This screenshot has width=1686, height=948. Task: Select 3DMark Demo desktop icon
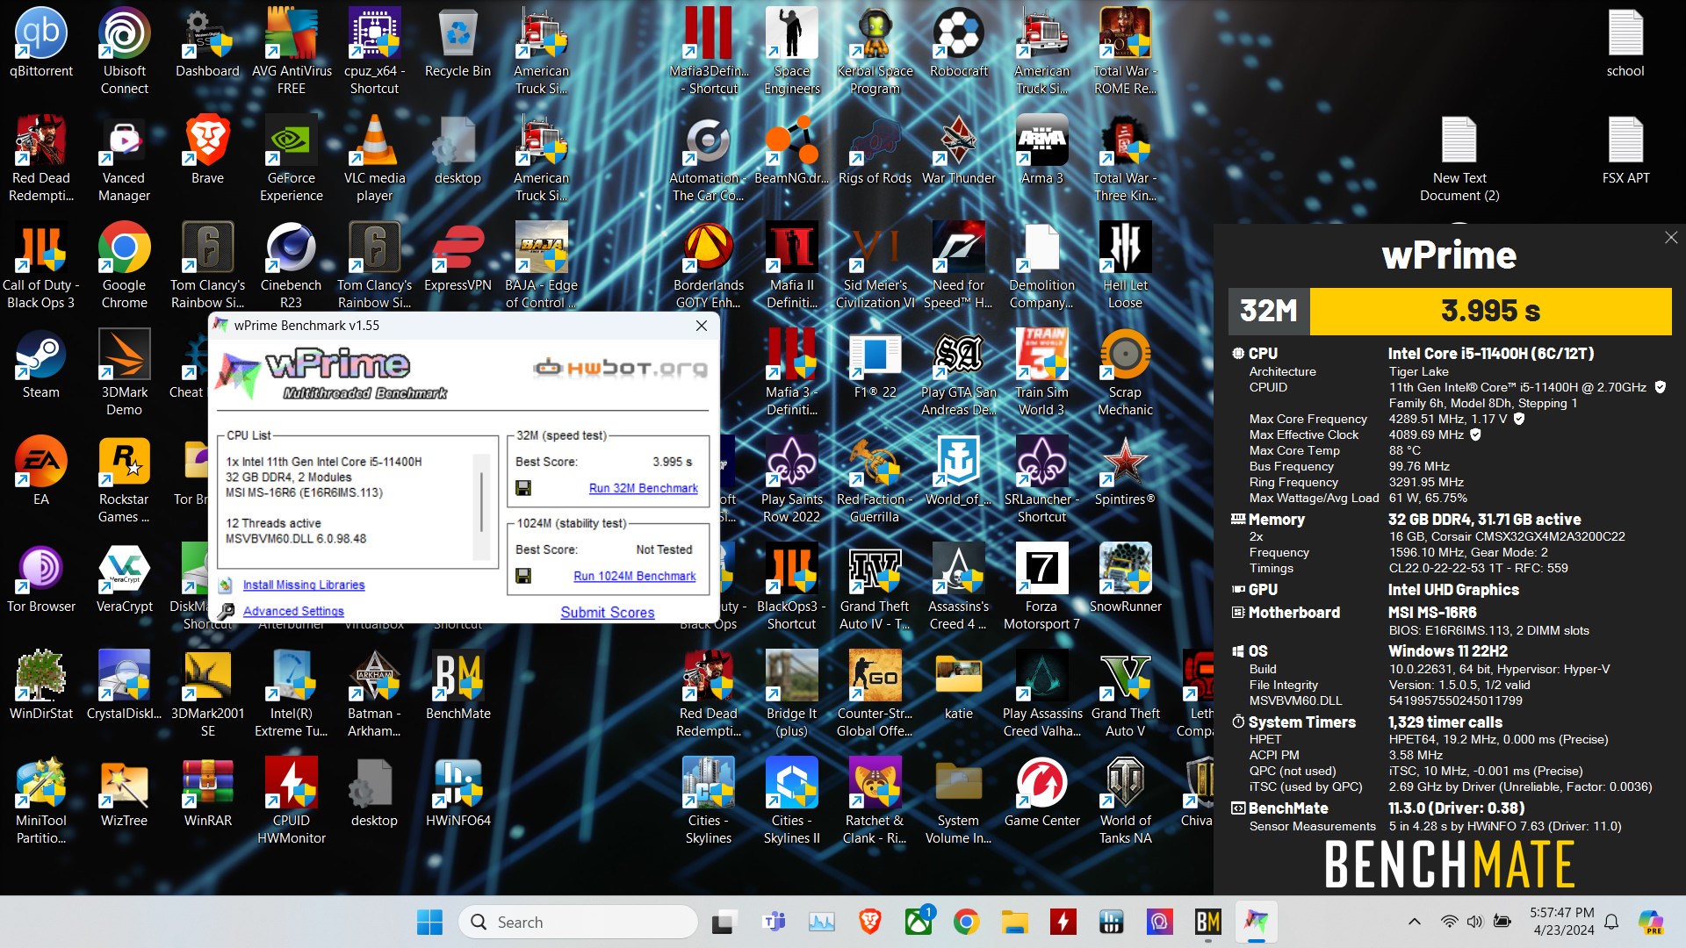point(125,372)
